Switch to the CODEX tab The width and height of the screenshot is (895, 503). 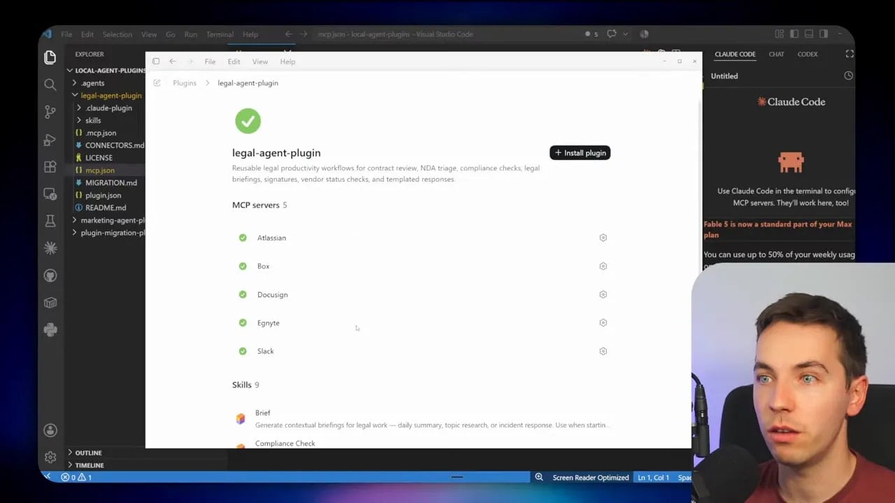[808, 54]
